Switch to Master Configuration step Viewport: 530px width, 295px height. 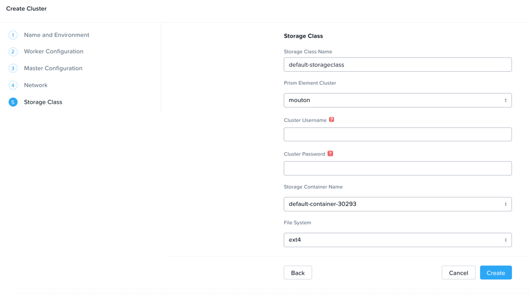click(x=53, y=68)
